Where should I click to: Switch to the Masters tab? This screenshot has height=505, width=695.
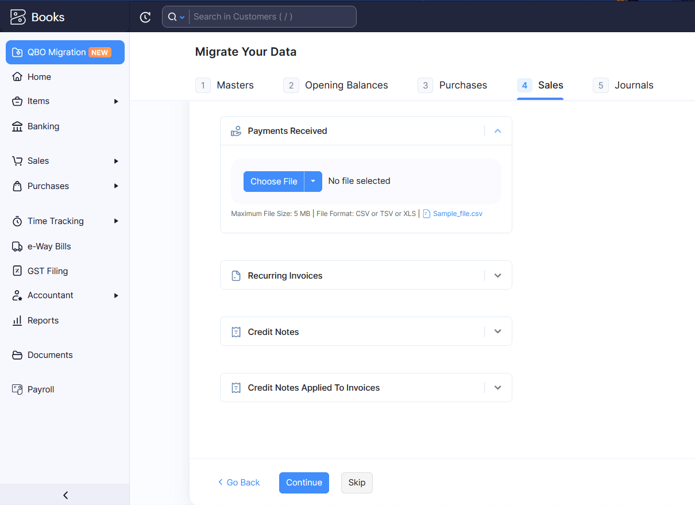(235, 85)
